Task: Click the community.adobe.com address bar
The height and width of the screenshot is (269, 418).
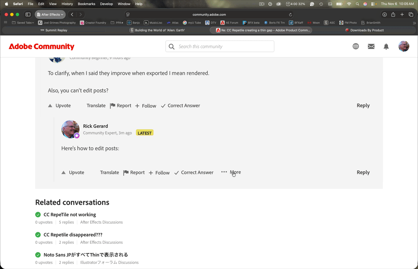Action: (209, 14)
